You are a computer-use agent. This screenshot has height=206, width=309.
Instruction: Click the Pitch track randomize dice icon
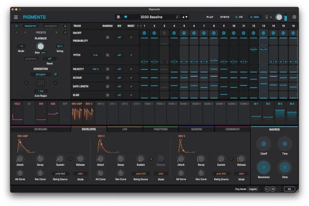(108, 55)
